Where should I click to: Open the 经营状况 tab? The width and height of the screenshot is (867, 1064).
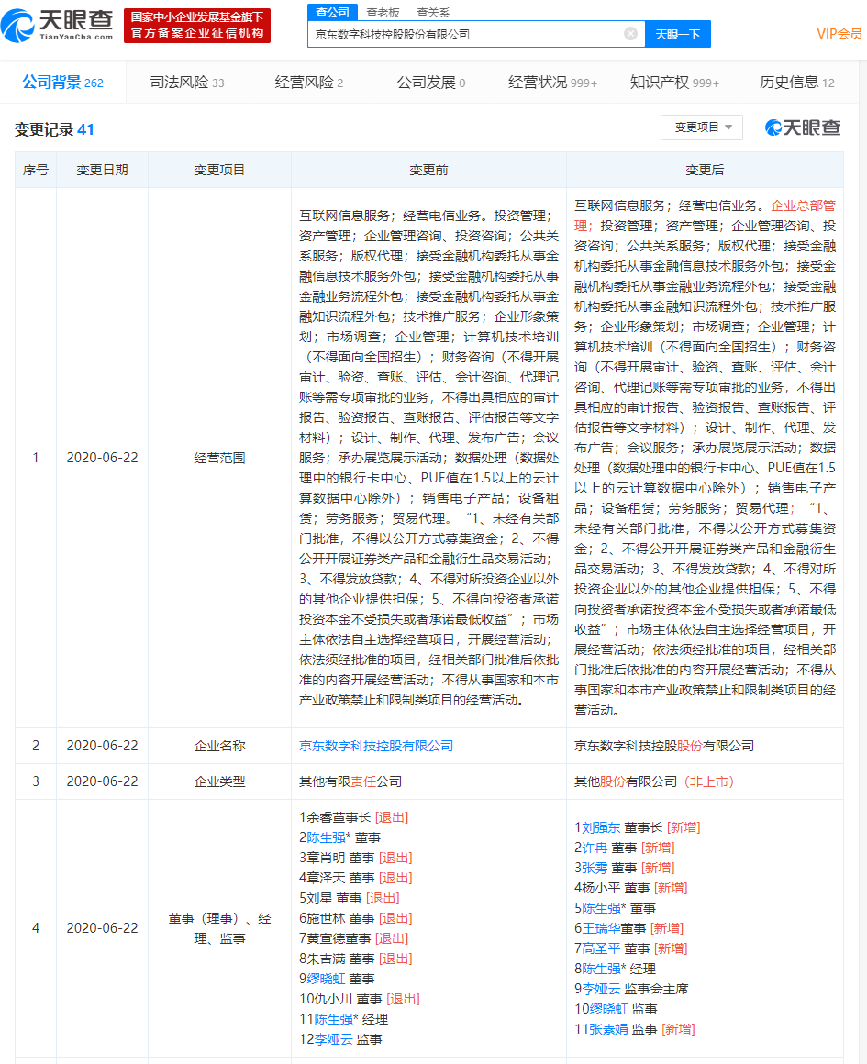pyautogui.click(x=552, y=83)
